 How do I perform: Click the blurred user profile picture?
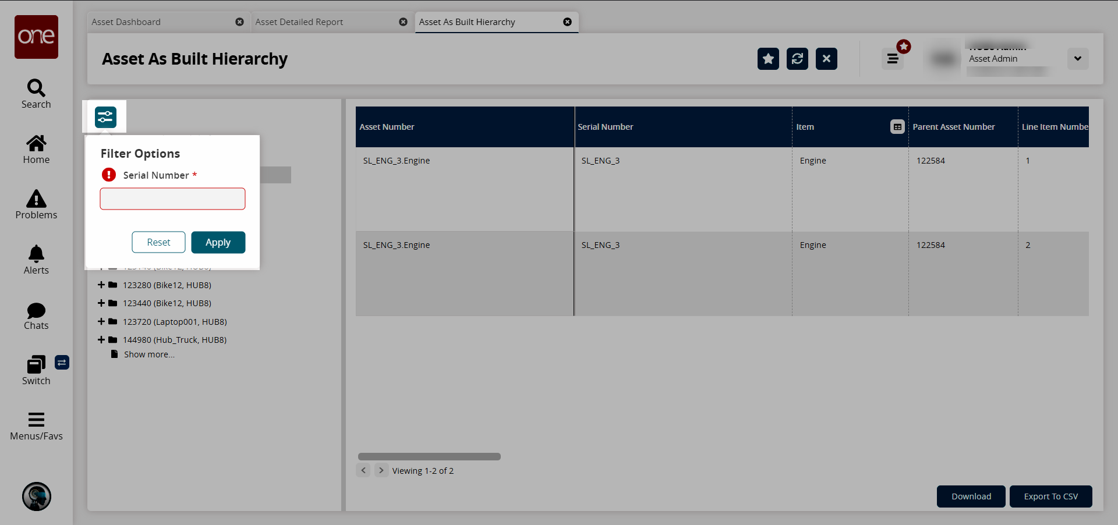[943, 58]
